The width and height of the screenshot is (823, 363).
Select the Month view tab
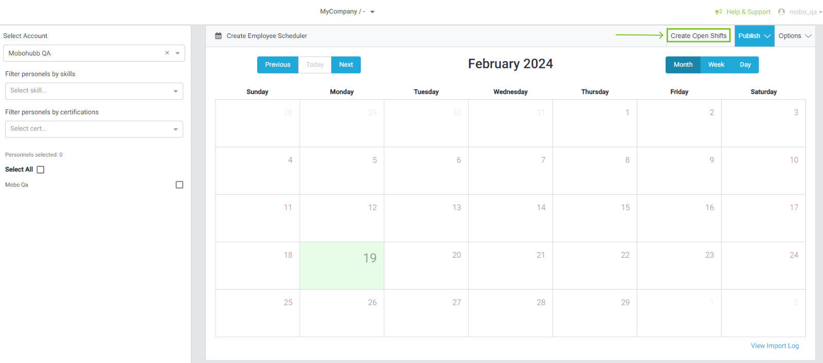click(683, 65)
